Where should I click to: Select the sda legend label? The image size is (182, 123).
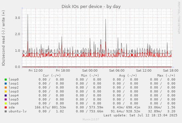12,107
